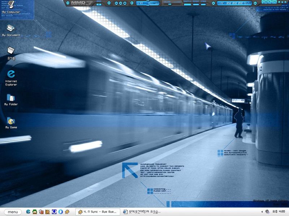Switch to N Sync - Bye Bye taskbar window
The height and width of the screenshot is (216, 289).
(x=97, y=212)
